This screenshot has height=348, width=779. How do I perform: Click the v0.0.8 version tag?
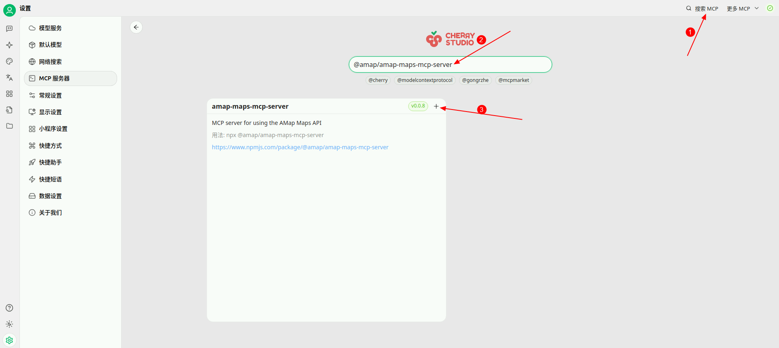418,106
